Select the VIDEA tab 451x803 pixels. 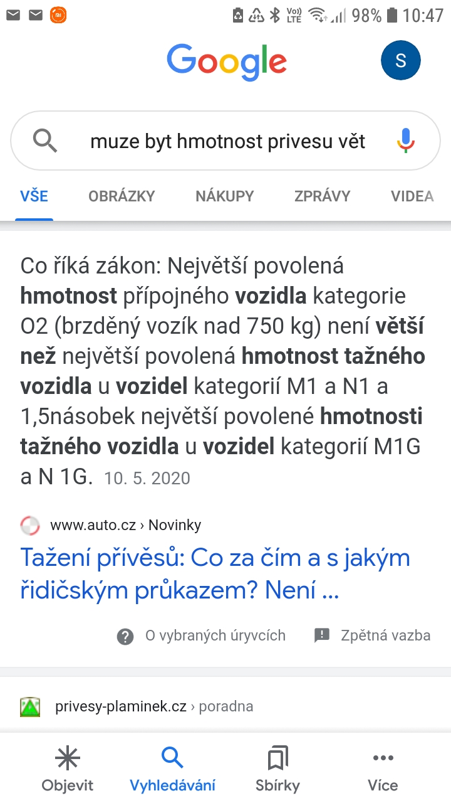click(412, 196)
